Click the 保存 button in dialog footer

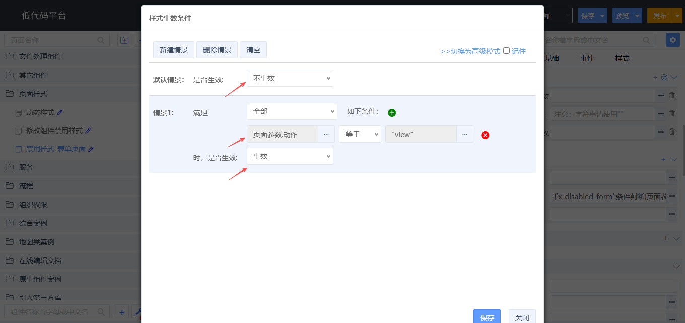[487, 317]
